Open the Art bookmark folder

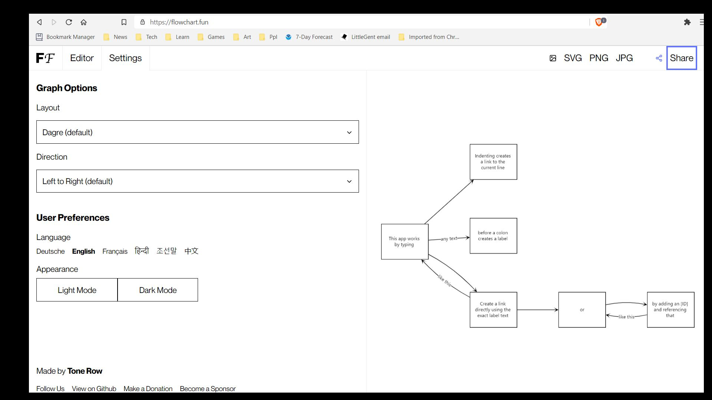pos(242,37)
